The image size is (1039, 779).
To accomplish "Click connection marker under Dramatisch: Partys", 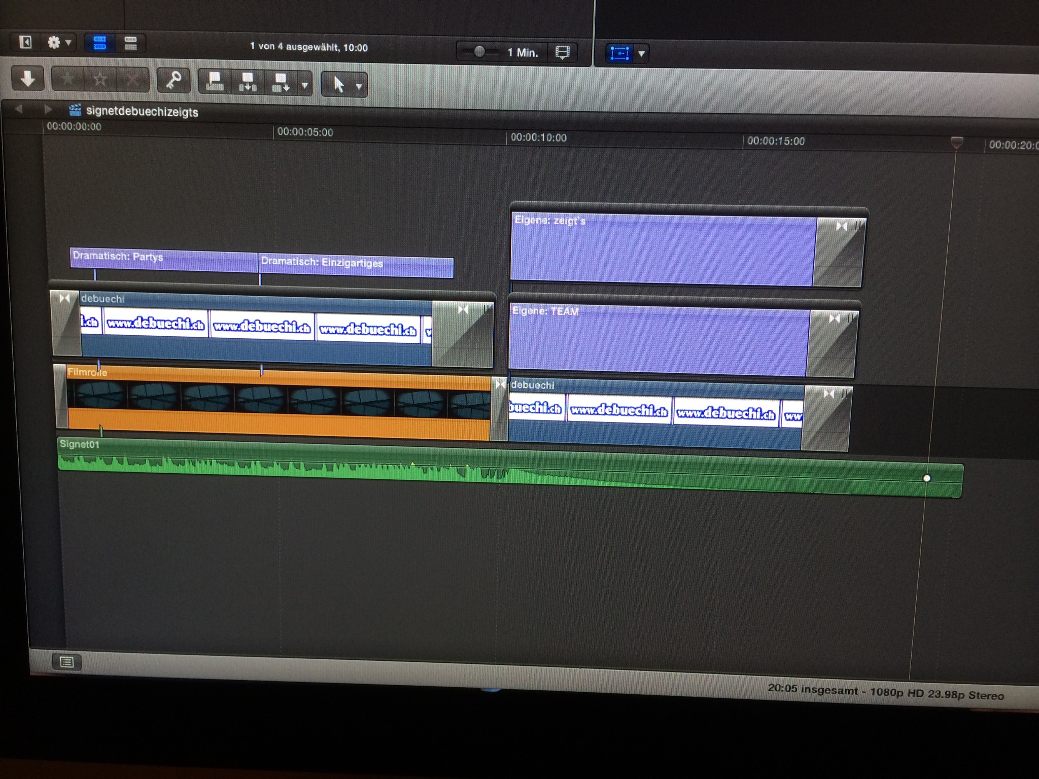I will [95, 275].
